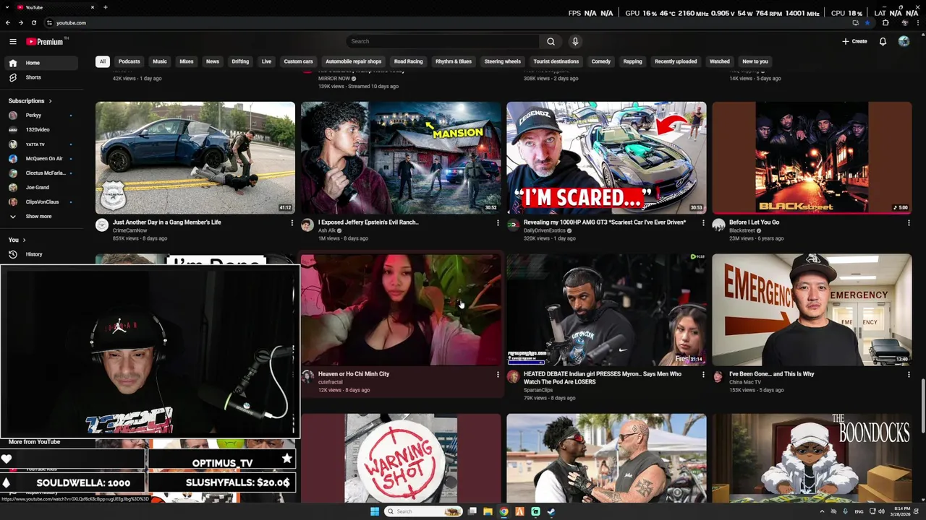
Task: Open the SpartanClips channel avatar
Action: tap(513, 377)
